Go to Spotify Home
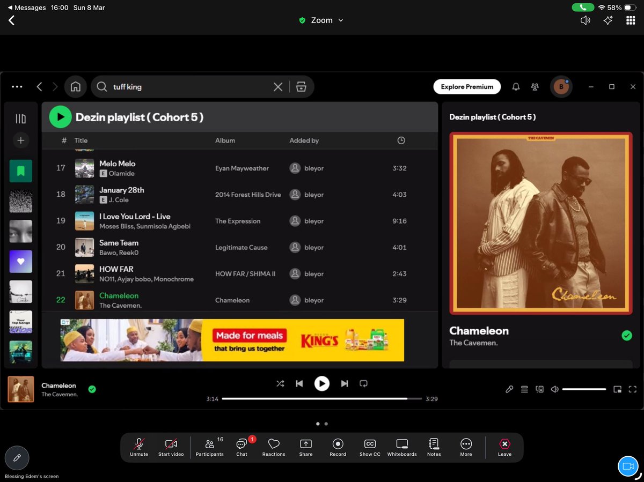The image size is (644, 482). [x=76, y=86]
